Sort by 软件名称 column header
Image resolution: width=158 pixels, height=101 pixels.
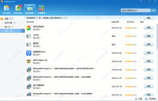point(30,22)
